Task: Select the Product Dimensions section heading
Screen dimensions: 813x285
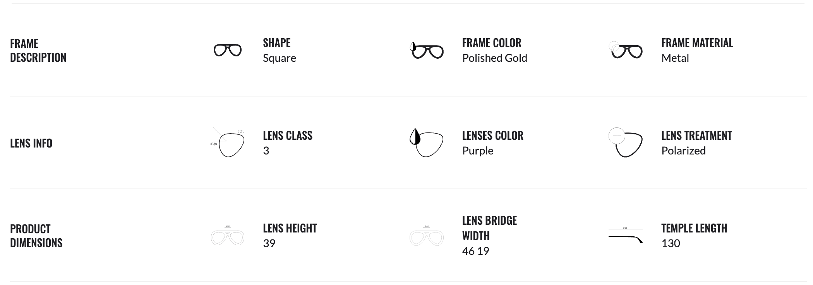Action: tap(36, 236)
